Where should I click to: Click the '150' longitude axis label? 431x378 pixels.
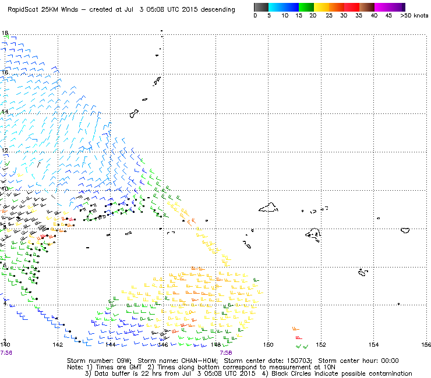269,344
